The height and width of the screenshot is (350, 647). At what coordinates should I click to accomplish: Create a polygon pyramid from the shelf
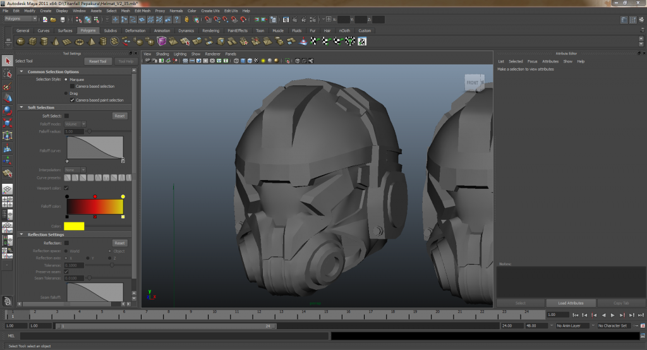point(92,42)
